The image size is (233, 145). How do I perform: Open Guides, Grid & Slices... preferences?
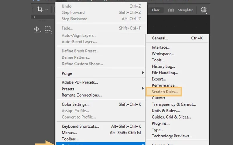click(177, 117)
